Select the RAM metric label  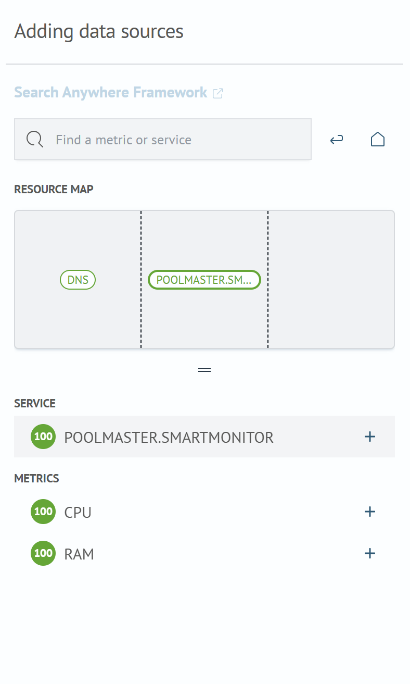[x=79, y=554]
